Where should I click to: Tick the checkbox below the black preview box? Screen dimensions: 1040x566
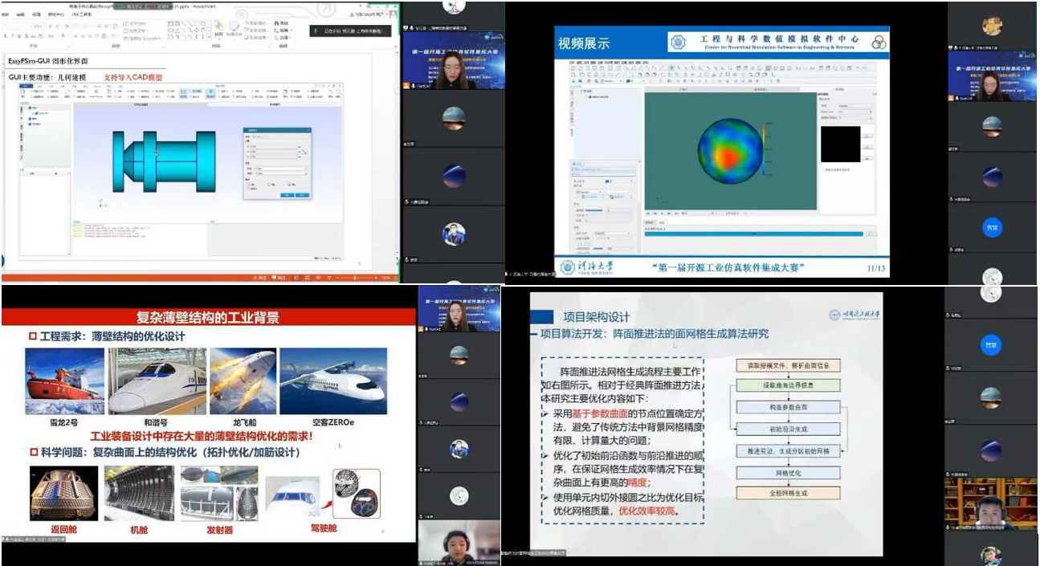click(x=823, y=169)
